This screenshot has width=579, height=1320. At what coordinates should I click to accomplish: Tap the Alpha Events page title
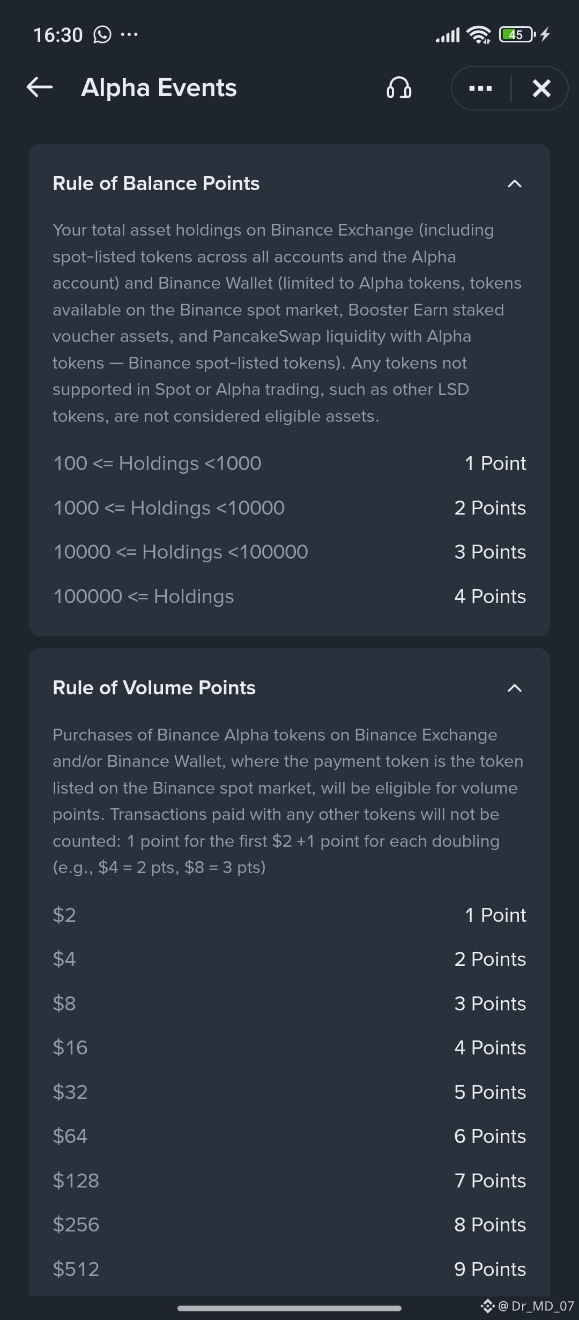159,87
